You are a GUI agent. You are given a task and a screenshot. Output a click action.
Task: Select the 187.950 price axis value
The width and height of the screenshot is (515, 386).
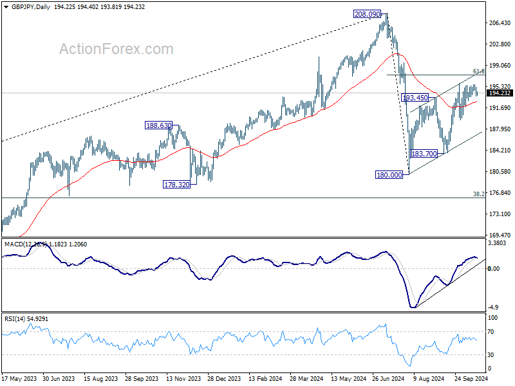click(x=500, y=129)
